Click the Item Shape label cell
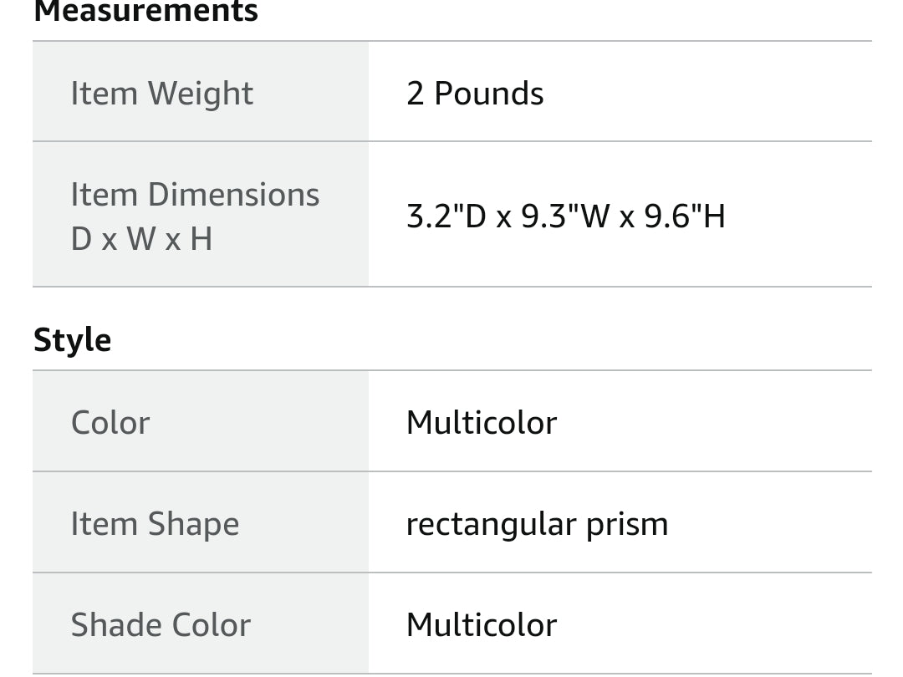The image size is (903, 677). (155, 524)
